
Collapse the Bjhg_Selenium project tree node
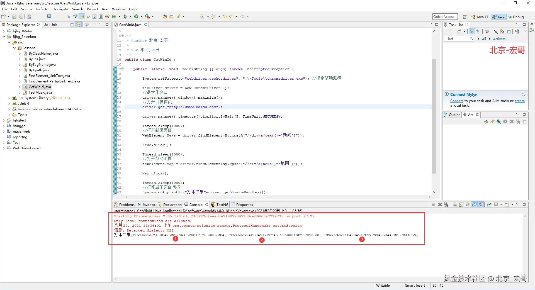4,37
